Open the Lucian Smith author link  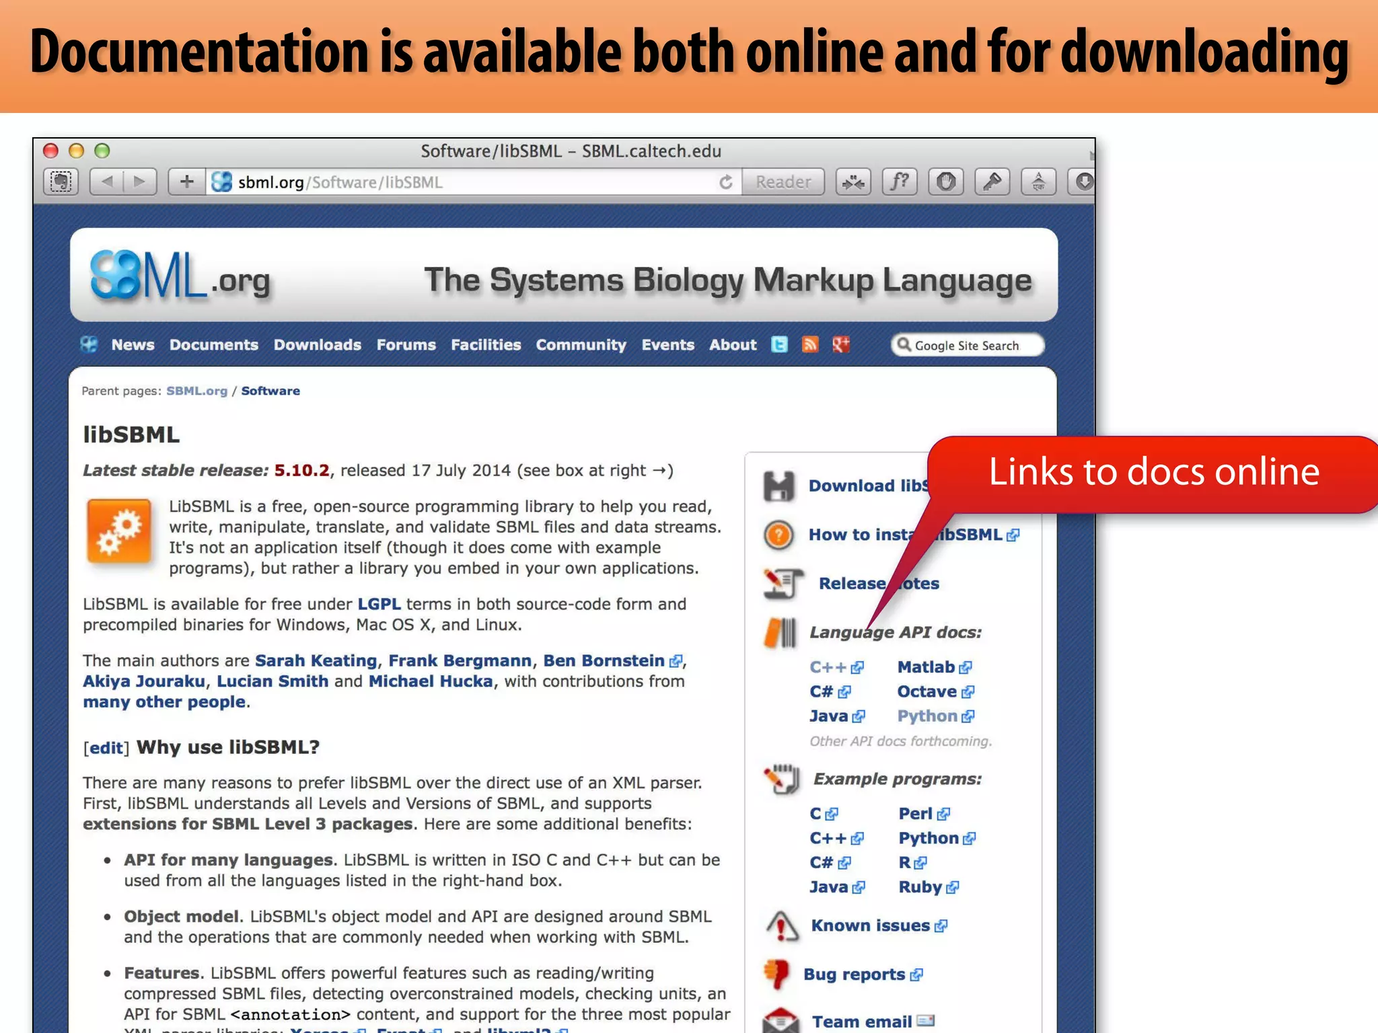pyautogui.click(x=273, y=681)
